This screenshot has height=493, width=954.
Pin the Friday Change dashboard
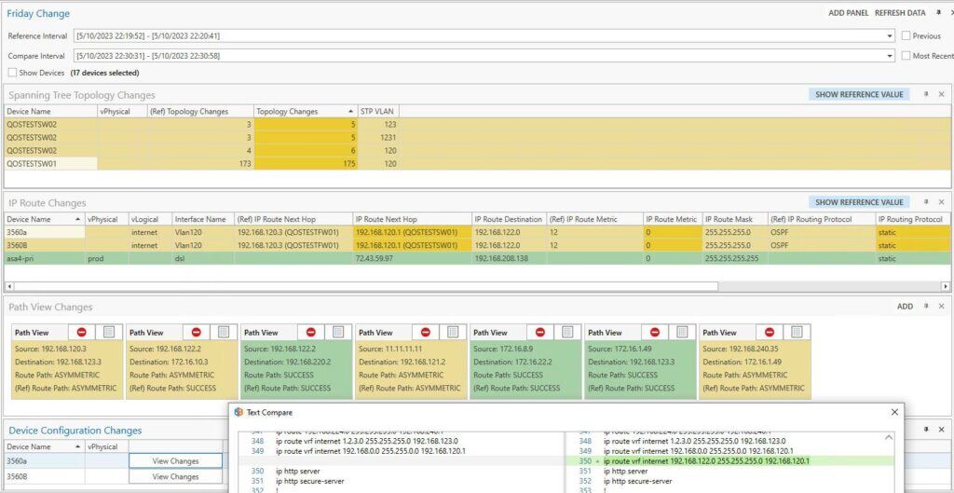[x=937, y=13]
